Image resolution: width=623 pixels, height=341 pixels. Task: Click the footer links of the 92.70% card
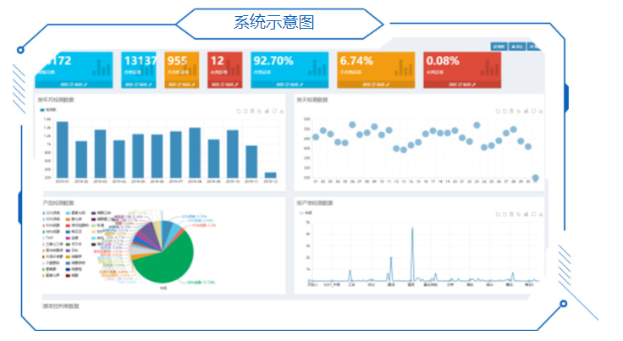[x=289, y=85]
